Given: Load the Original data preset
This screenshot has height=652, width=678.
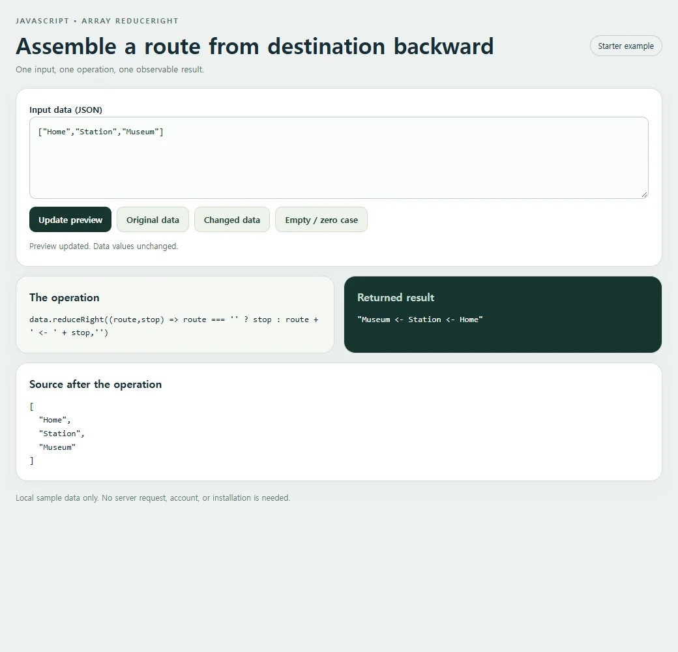Looking at the screenshot, I should click(x=153, y=220).
